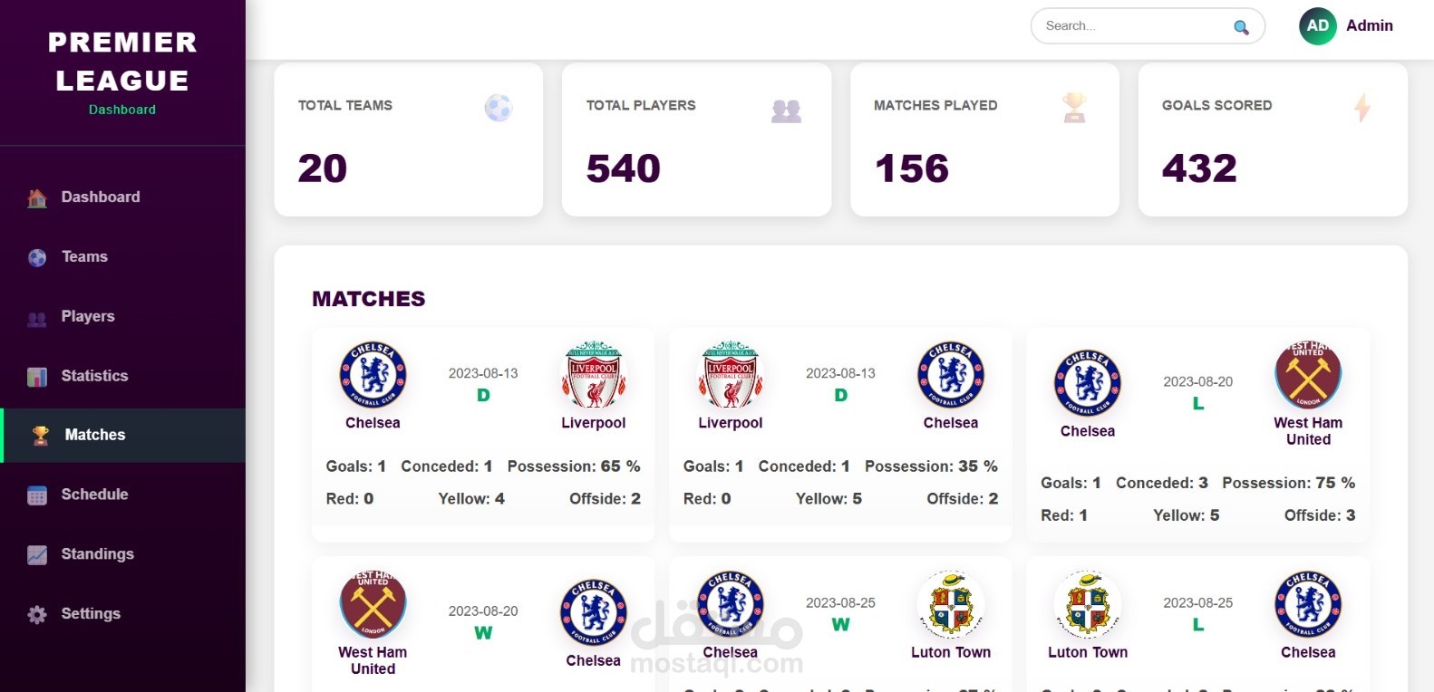The image size is (1434, 692).
Task: Click the soccer ball icon on Total Teams card
Action: [498, 108]
